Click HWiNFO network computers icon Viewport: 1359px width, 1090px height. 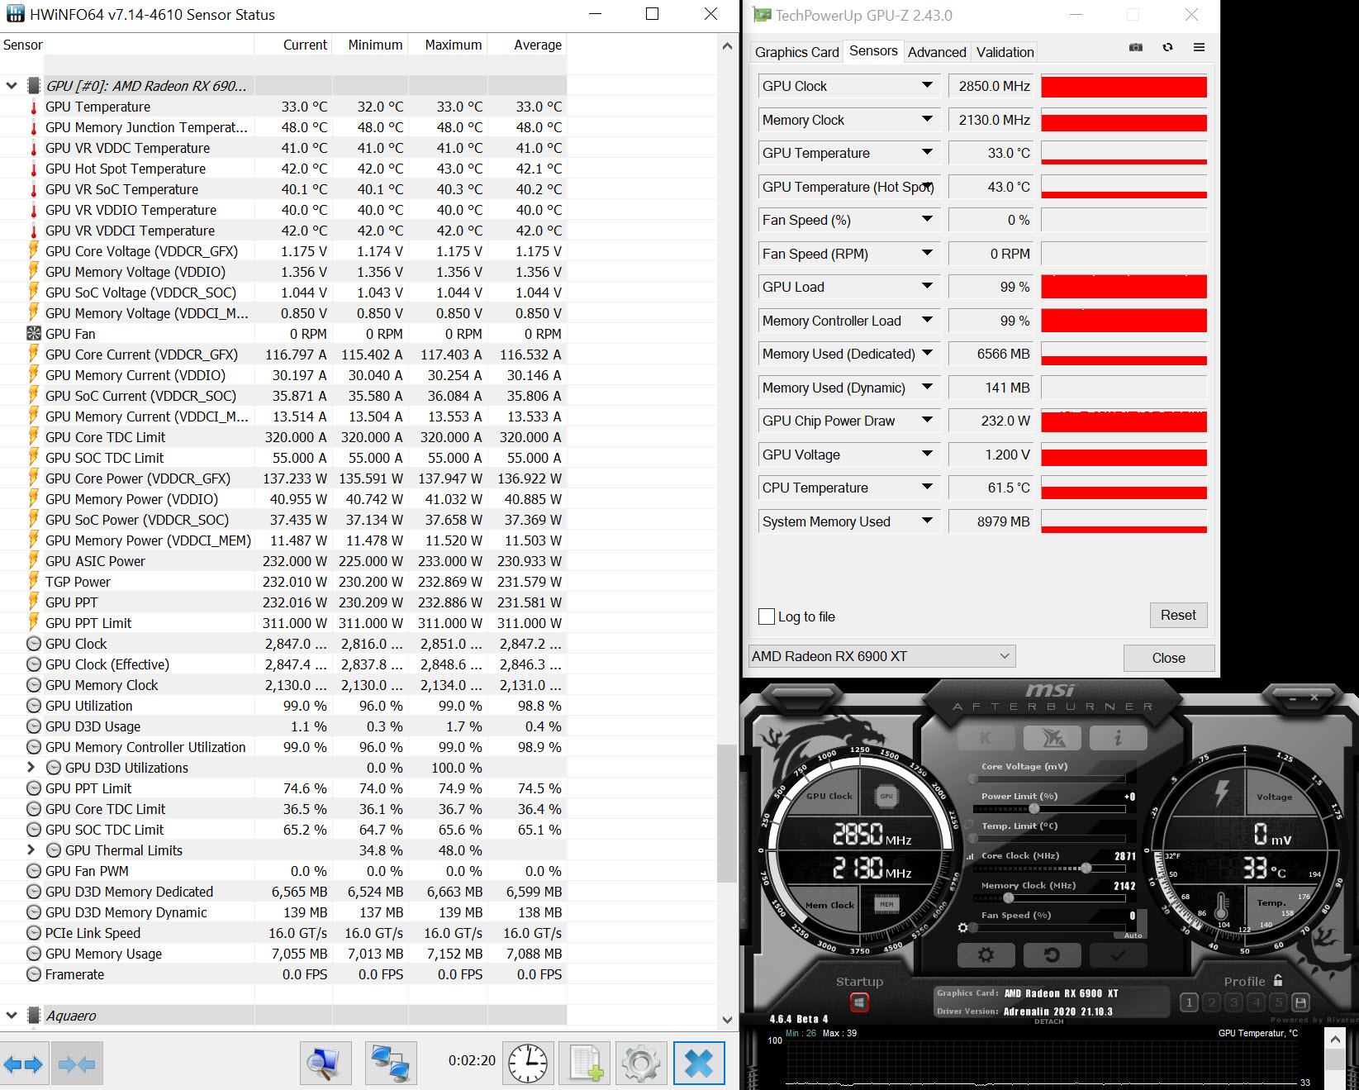click(391, 1063)
